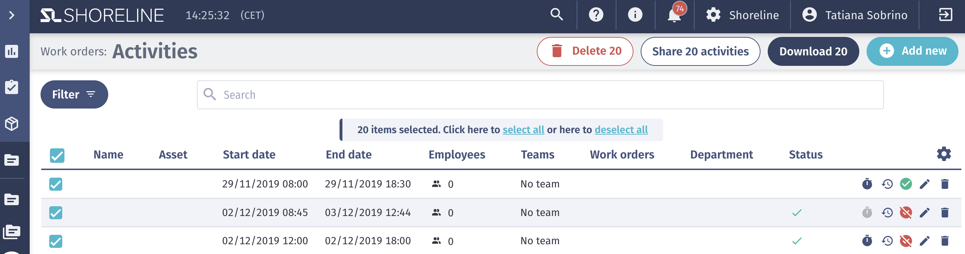The image size is (965, 254).
Task: Sort by the Name column header
Action: pyautogui.click(x=108, y=155)
